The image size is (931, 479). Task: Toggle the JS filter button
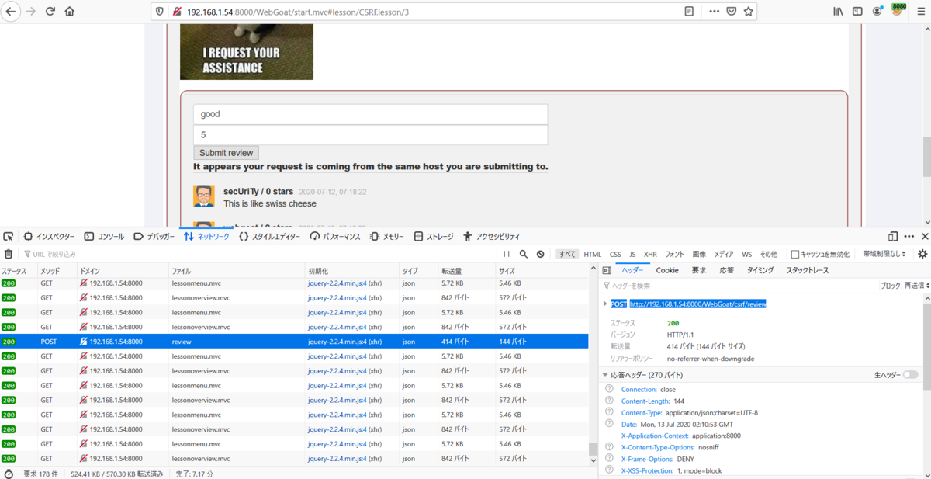632,254
